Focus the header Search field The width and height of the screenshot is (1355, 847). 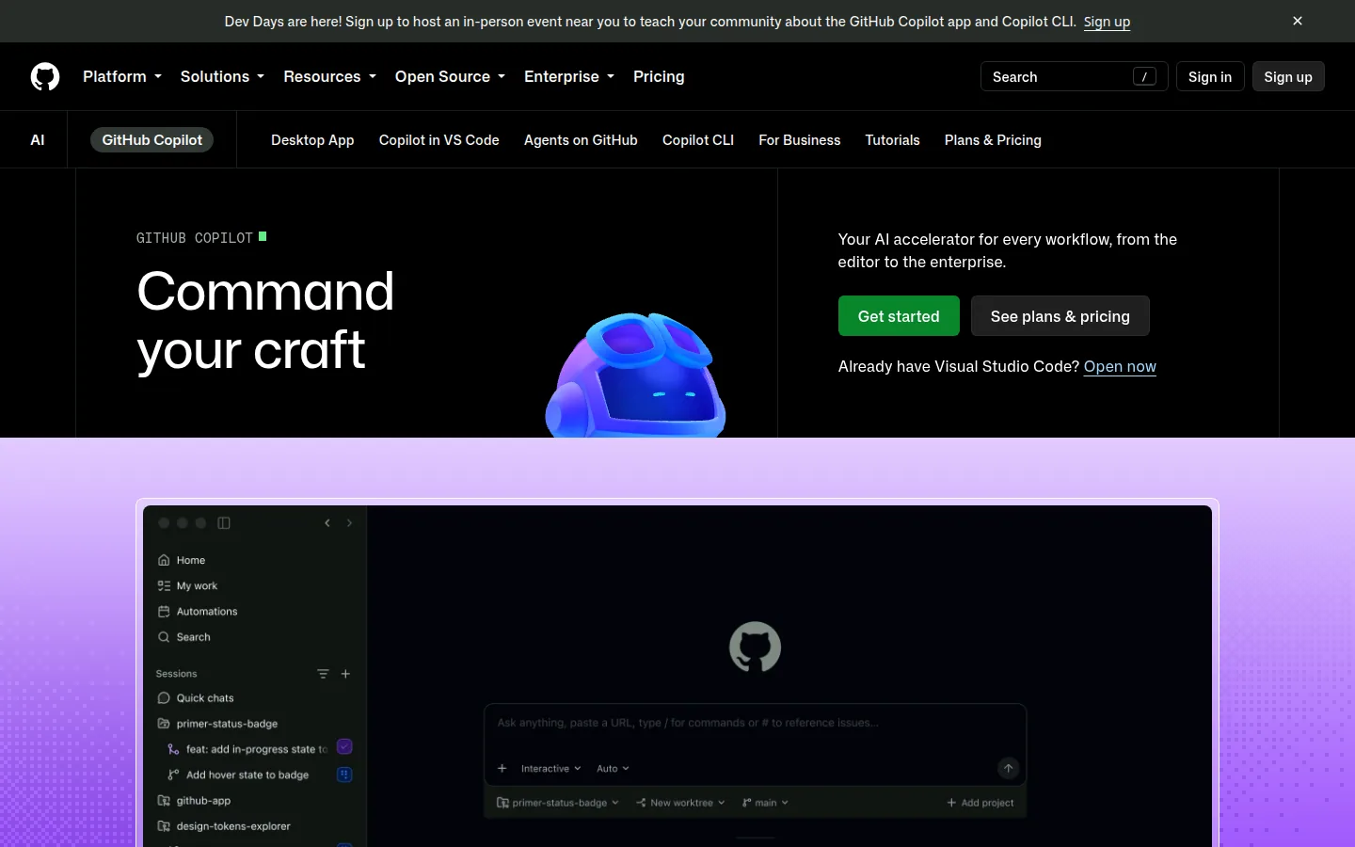point(1074,77)
